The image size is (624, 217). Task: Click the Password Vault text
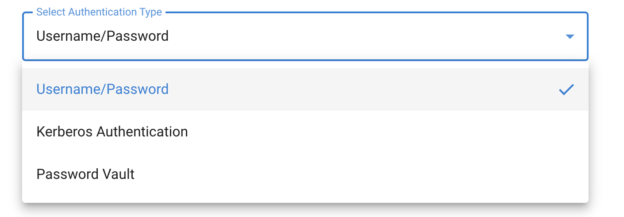click(85, 174)
